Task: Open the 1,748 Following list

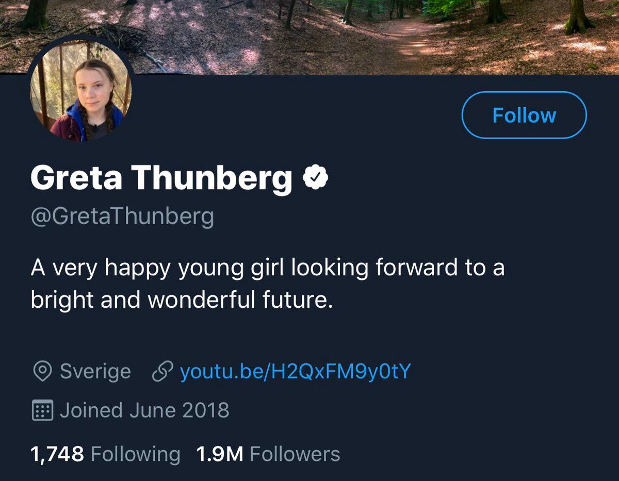Action: pos(105,454)
